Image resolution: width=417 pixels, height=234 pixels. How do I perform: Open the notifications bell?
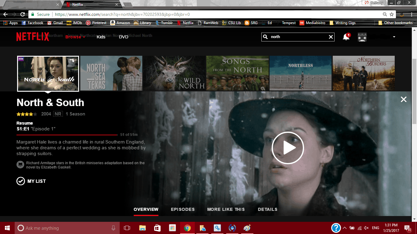(x=346, y=37)
